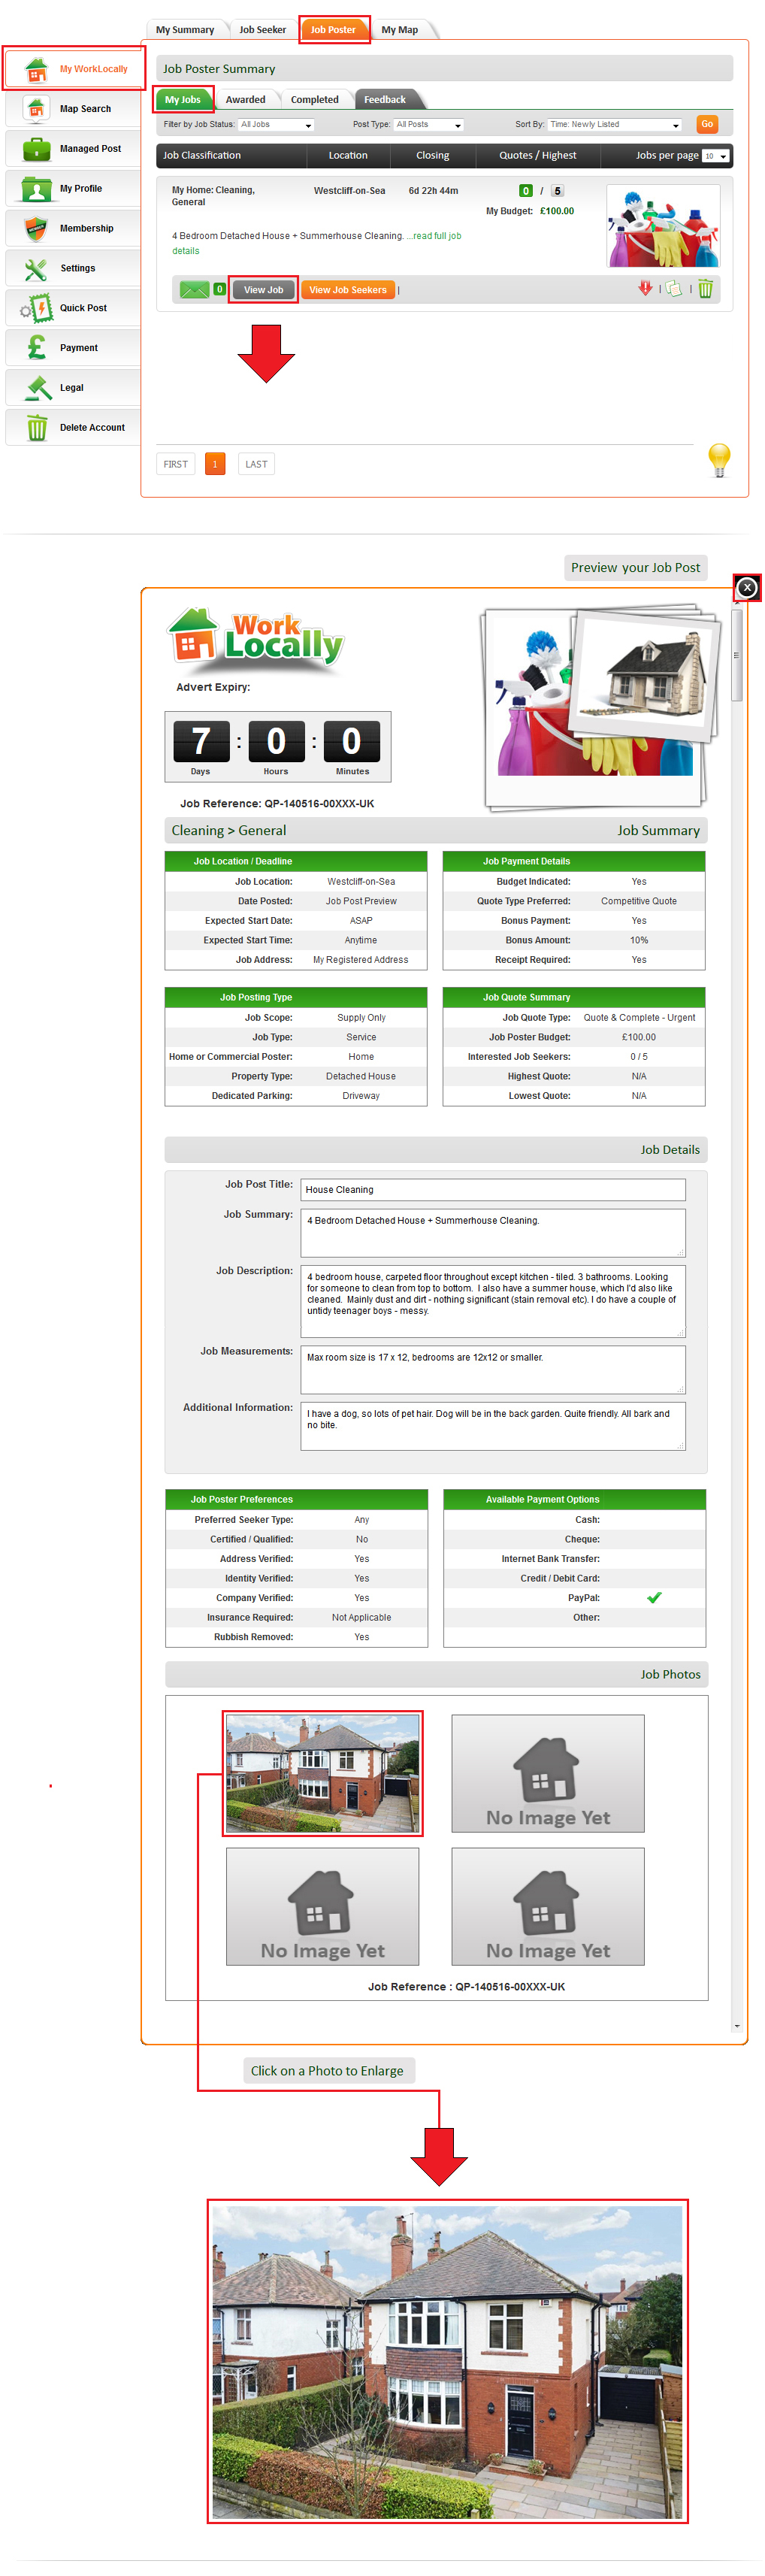Click yellow light bulb tip icon
The height and width of the screenshot is (2576, 765).
click(x=719, y=460)
